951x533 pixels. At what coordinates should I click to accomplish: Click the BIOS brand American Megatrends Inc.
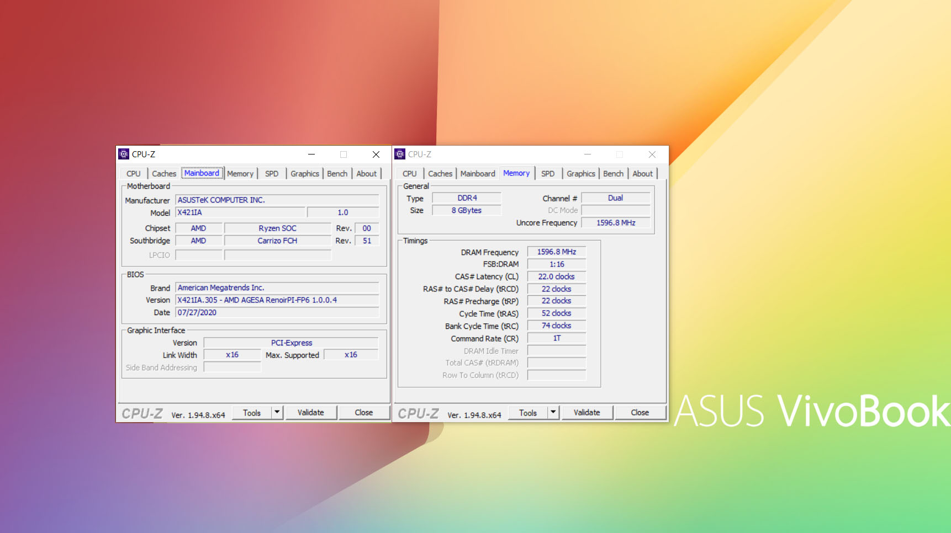pyautogui.click(x=277, y=287)
